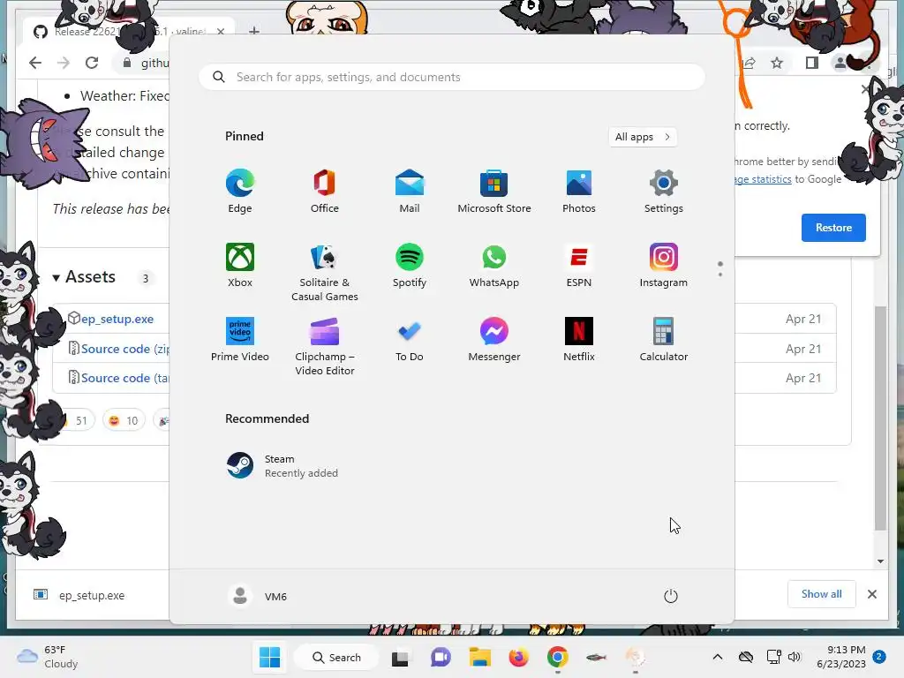Open ep_setup.exe in the downloads bar

click(x=80, y=595)
